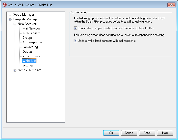The height and width of the screenshot is (140, 178).
Task: Open Mail Services settings page
Action: click(x=31, y=28)
